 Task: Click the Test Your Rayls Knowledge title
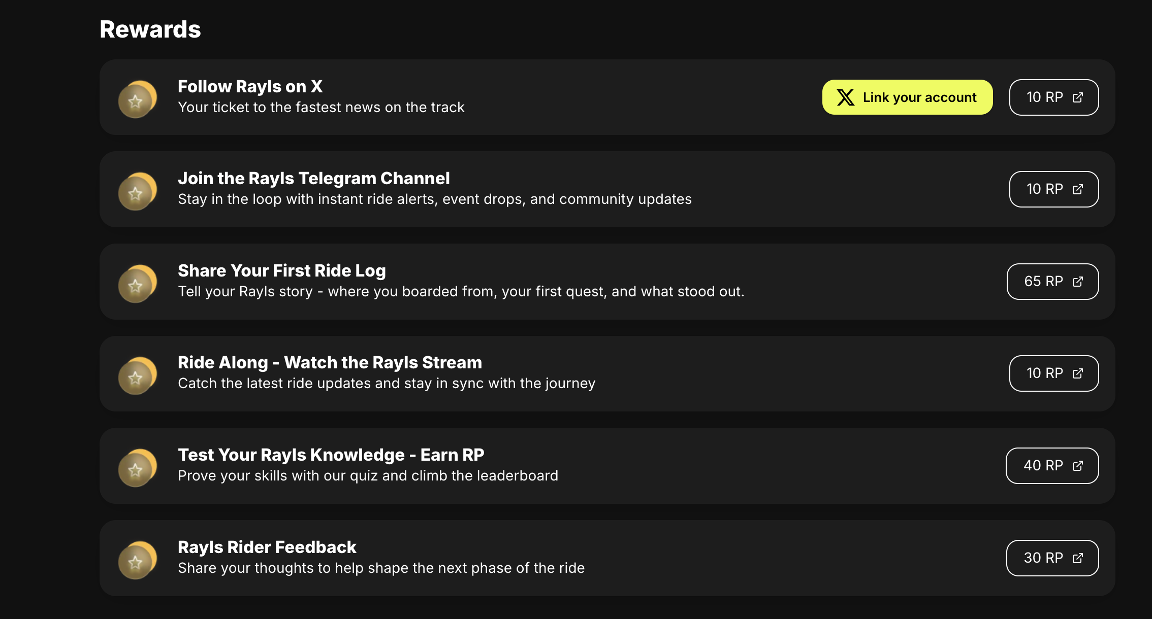point(331,455)
